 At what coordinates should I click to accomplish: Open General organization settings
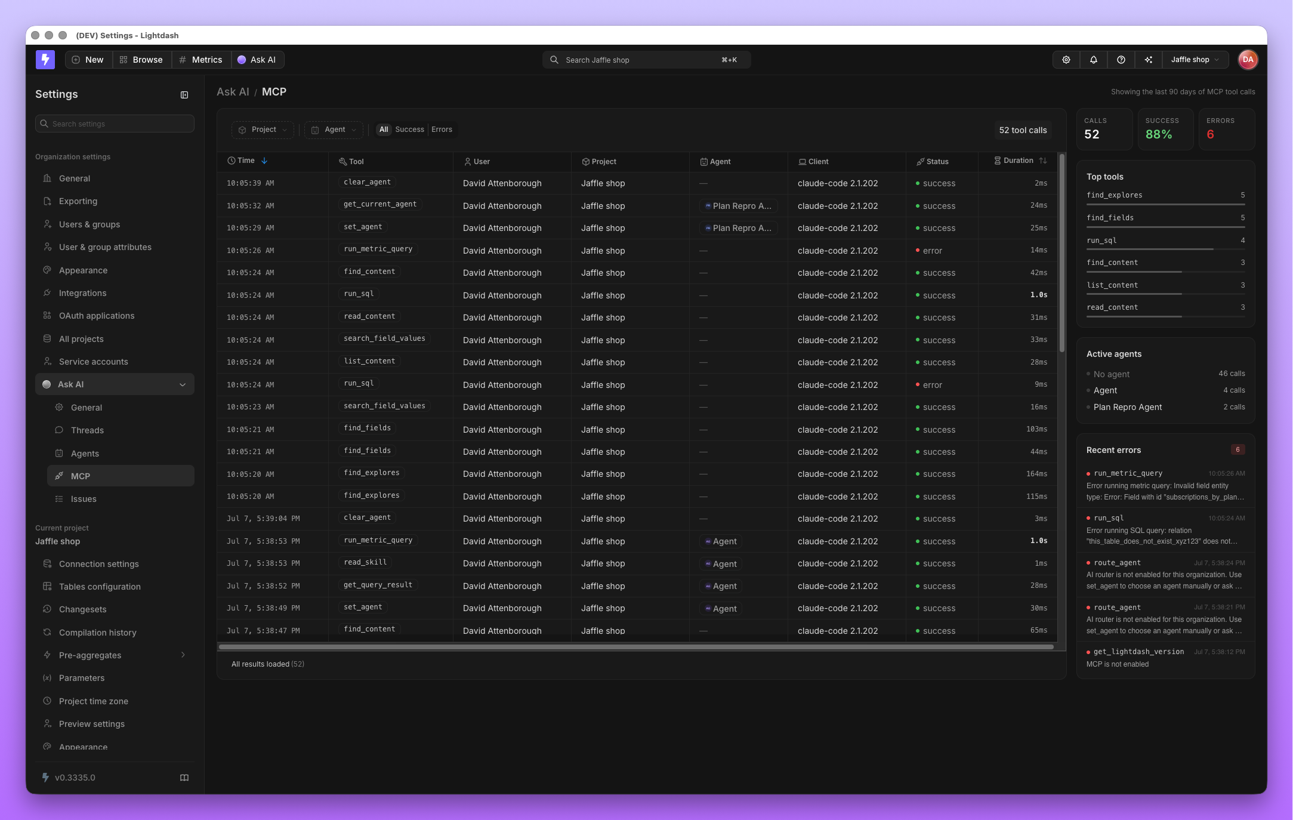115,178
